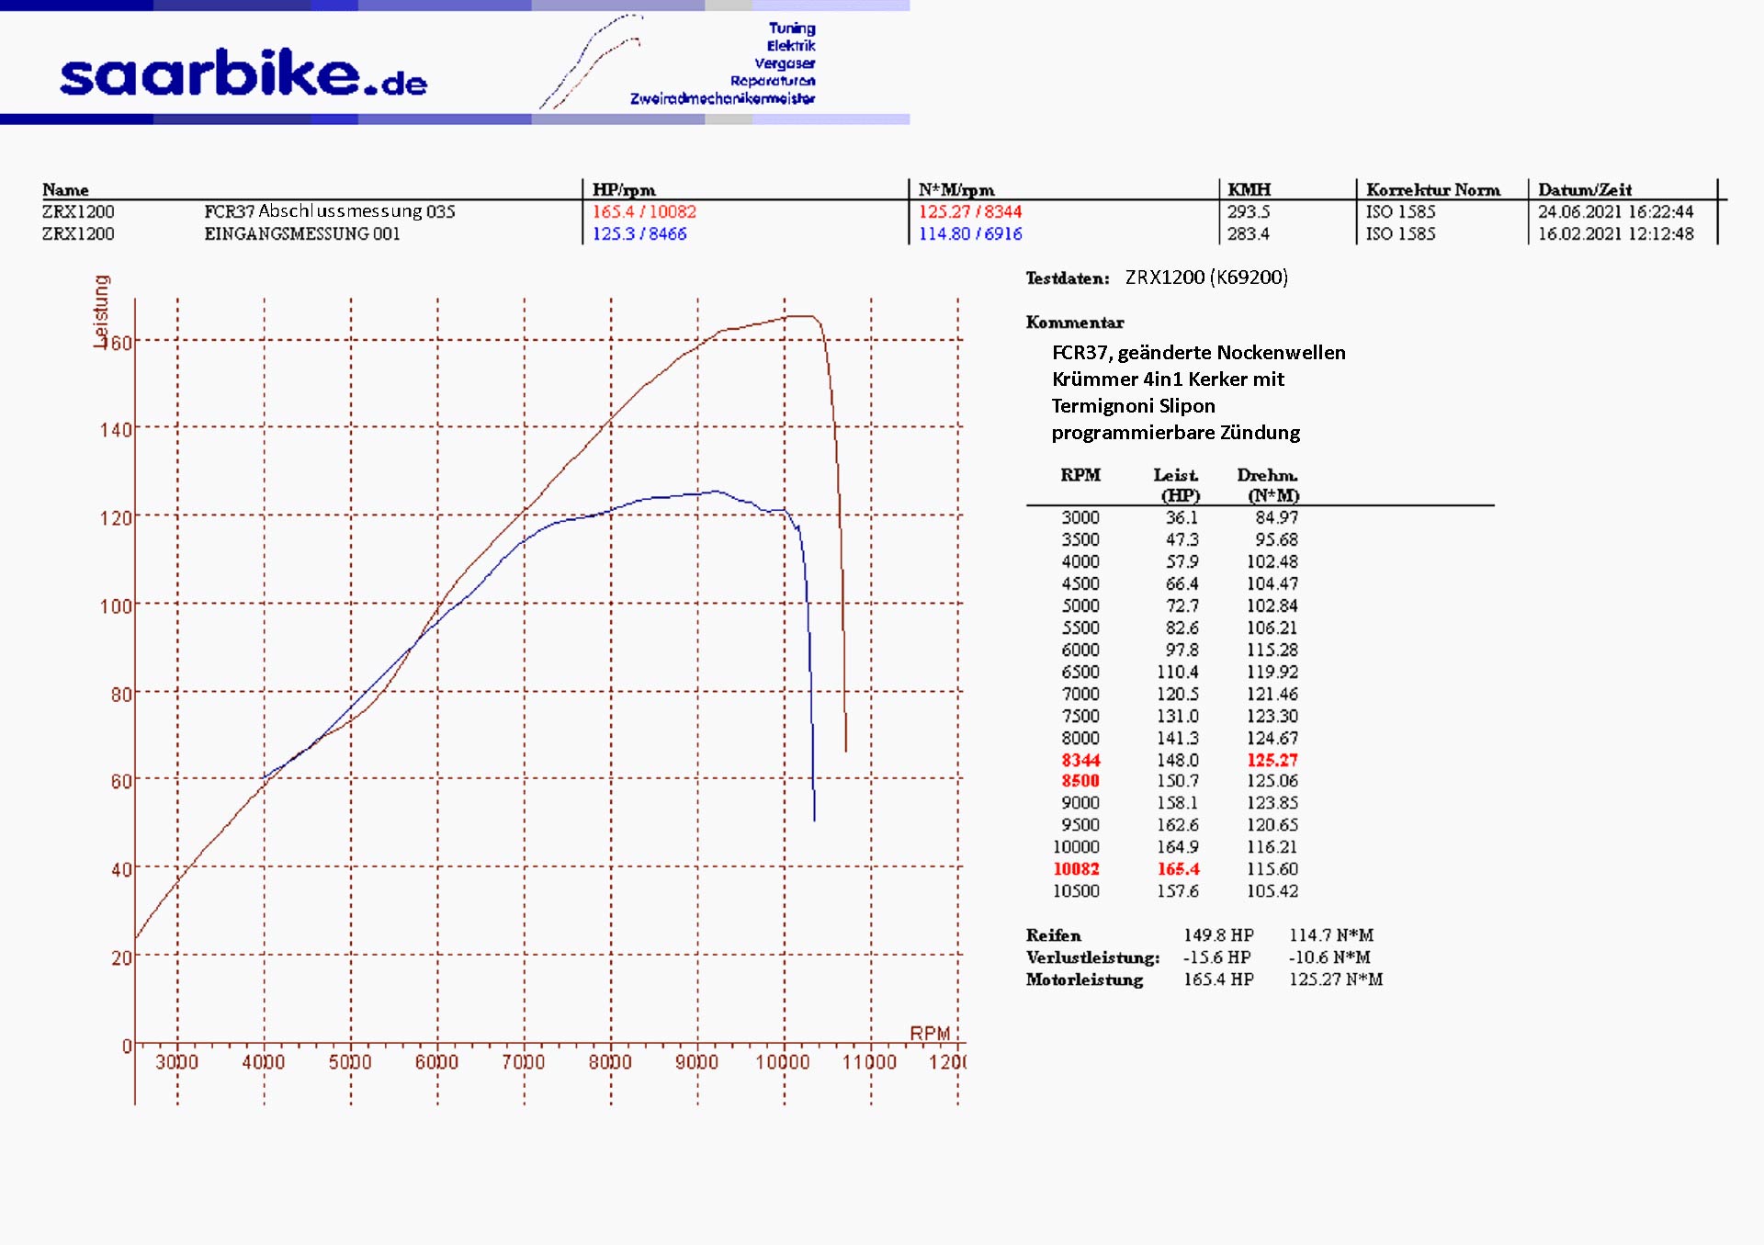This screenshot has height=1245, width=1764.
Task: Click the N*M/rpm column header
Action: tap(955, 189)
